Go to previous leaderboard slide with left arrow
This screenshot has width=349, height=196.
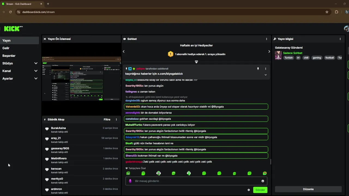point(124,51)
